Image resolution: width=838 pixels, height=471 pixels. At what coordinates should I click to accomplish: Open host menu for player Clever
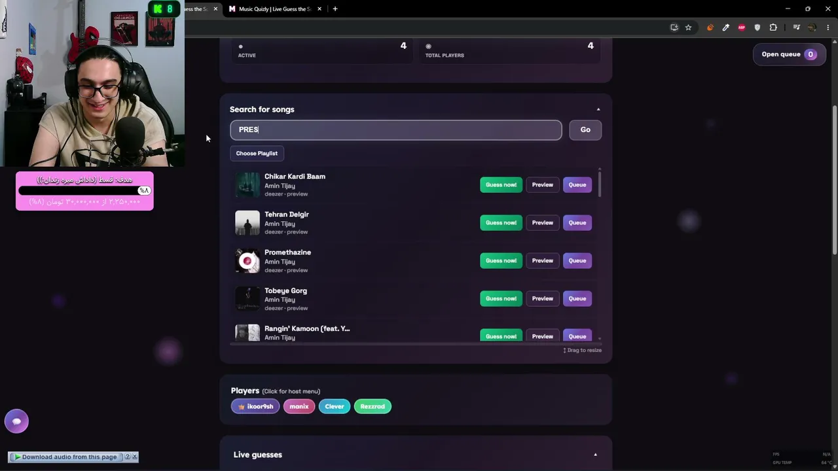click(335, 406)
